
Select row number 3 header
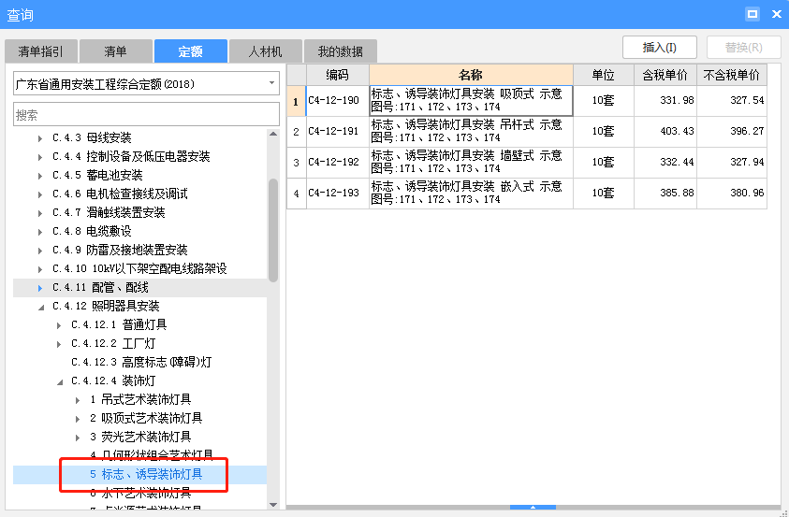click(297, 163)
